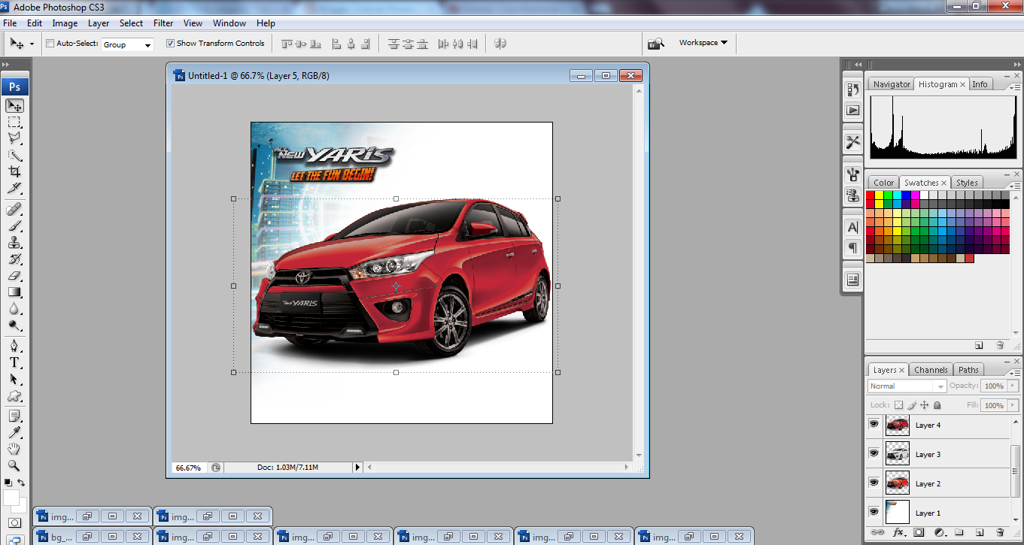The width and height of the screenshot is (1024, 545).
Task: Open the Image menu
Action: click(x=65, y=23)
